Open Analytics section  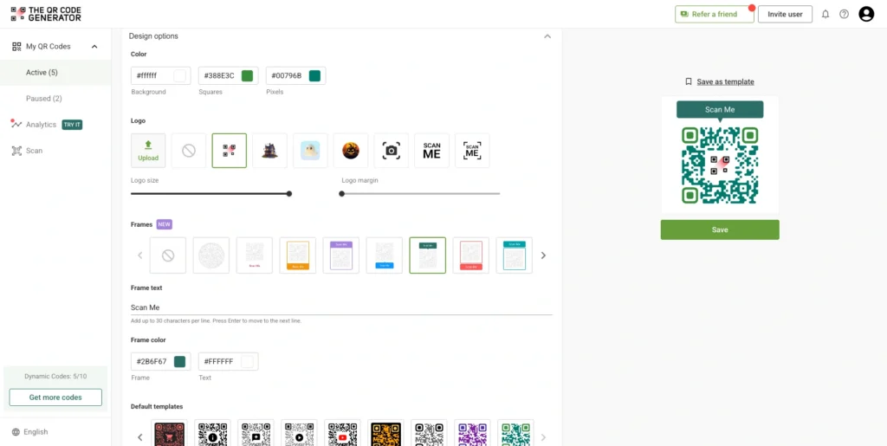coord(41,125)
